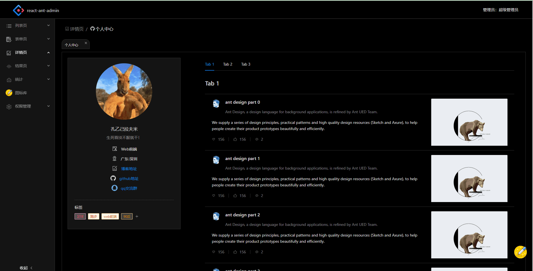Open bear thumbnail of ant design part 1
The width and height of the screenshot is (533, 271).
[469, 179]
